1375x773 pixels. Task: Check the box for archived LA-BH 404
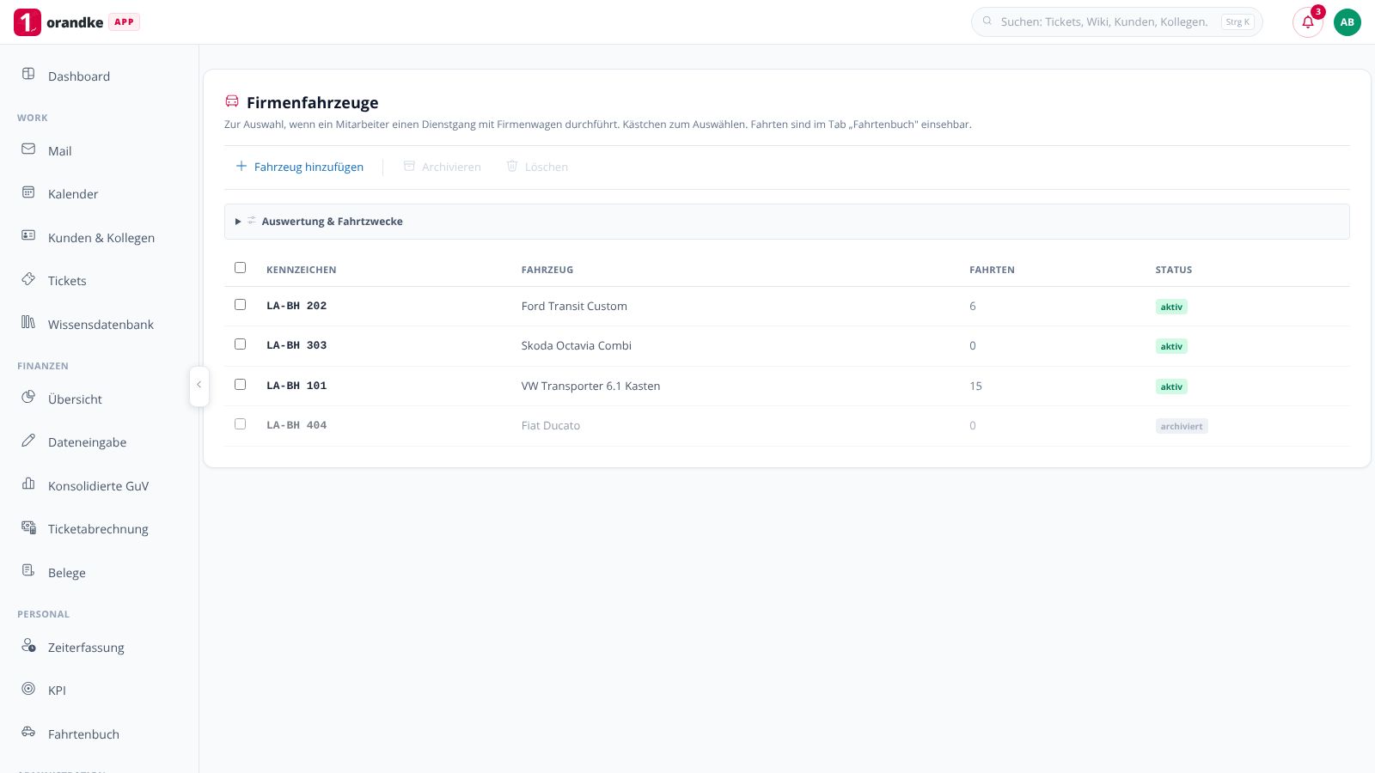240,424
